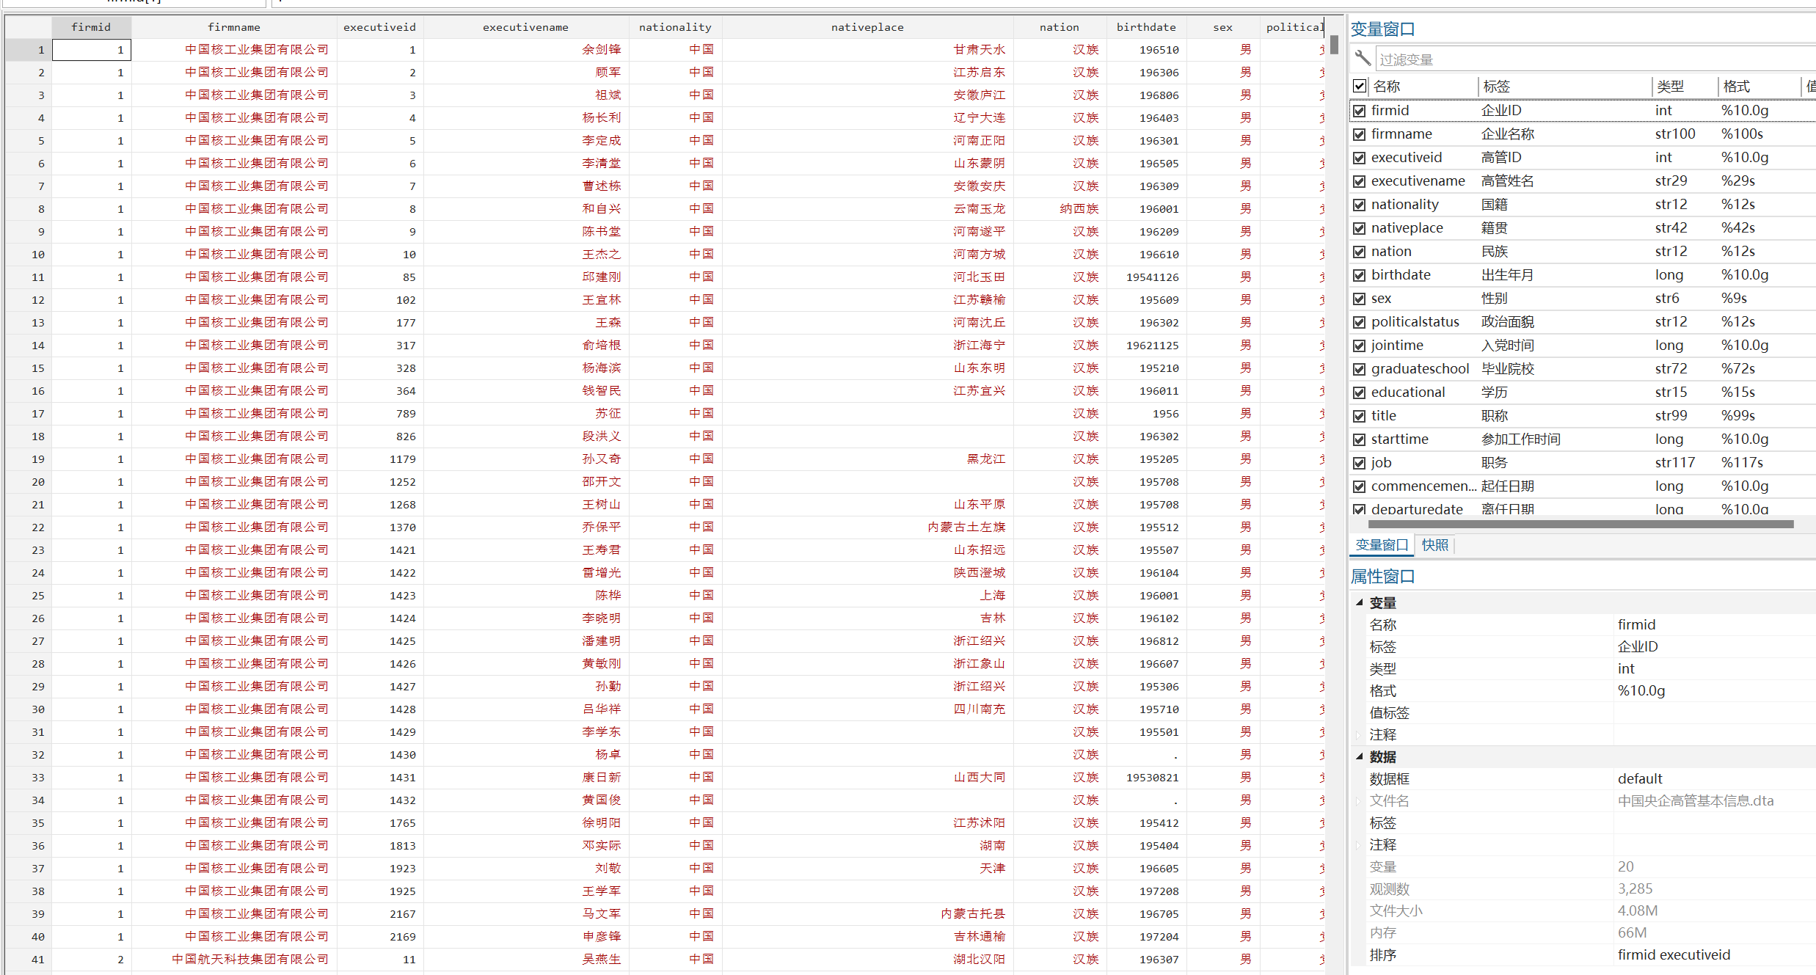Switch to the 快照 tab

[x=1434, y=545]
